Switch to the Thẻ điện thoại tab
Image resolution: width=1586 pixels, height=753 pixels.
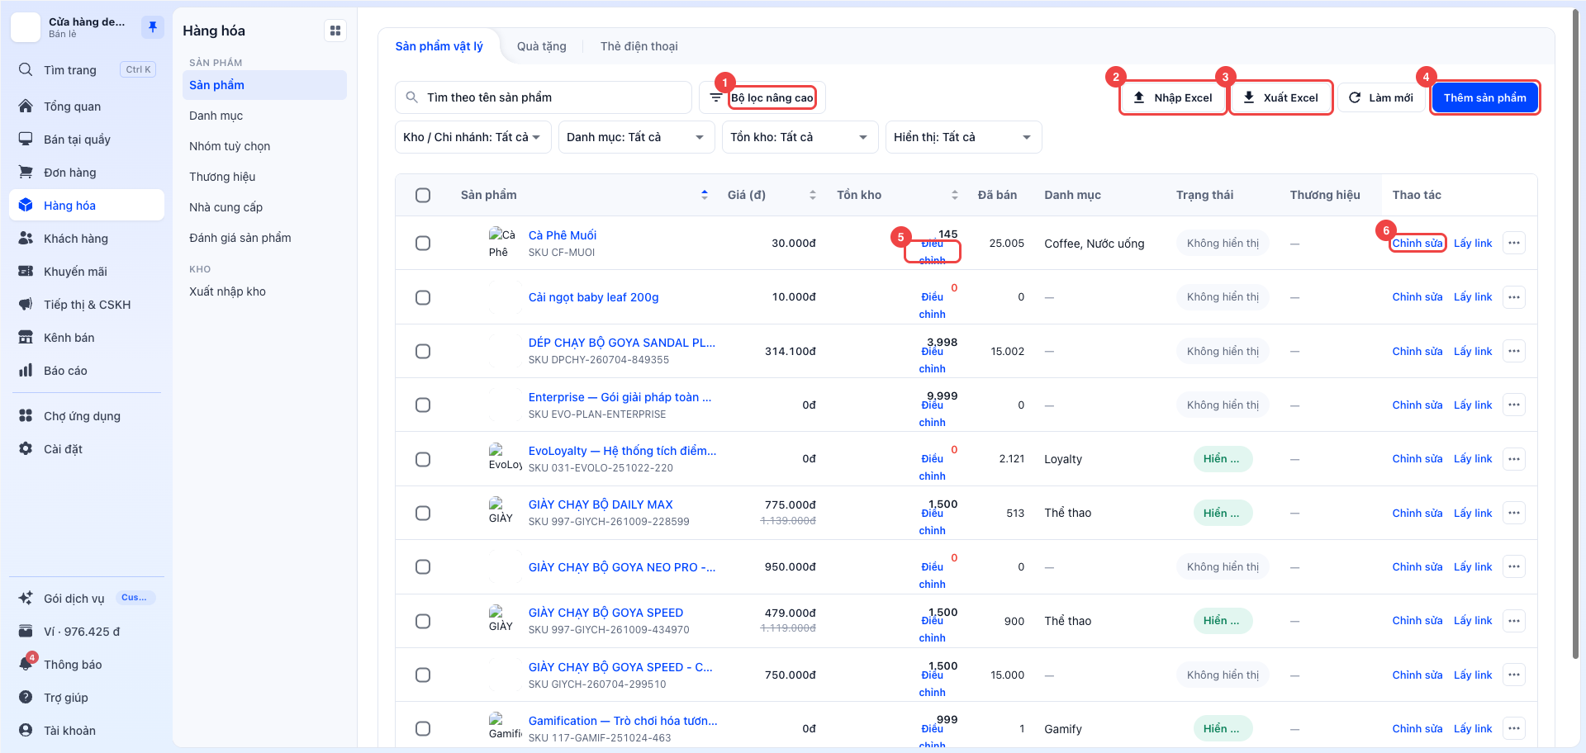pos(639,46)
